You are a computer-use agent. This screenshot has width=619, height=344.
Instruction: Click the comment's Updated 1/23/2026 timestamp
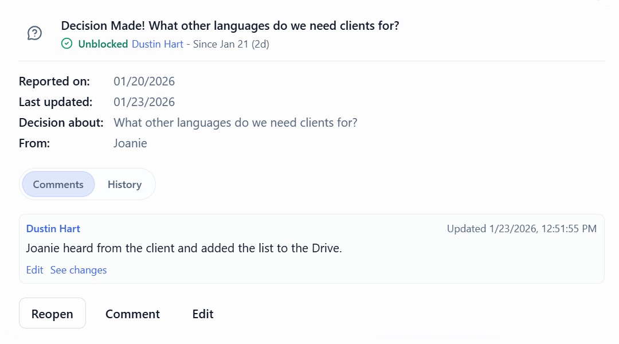pos(522,228)
